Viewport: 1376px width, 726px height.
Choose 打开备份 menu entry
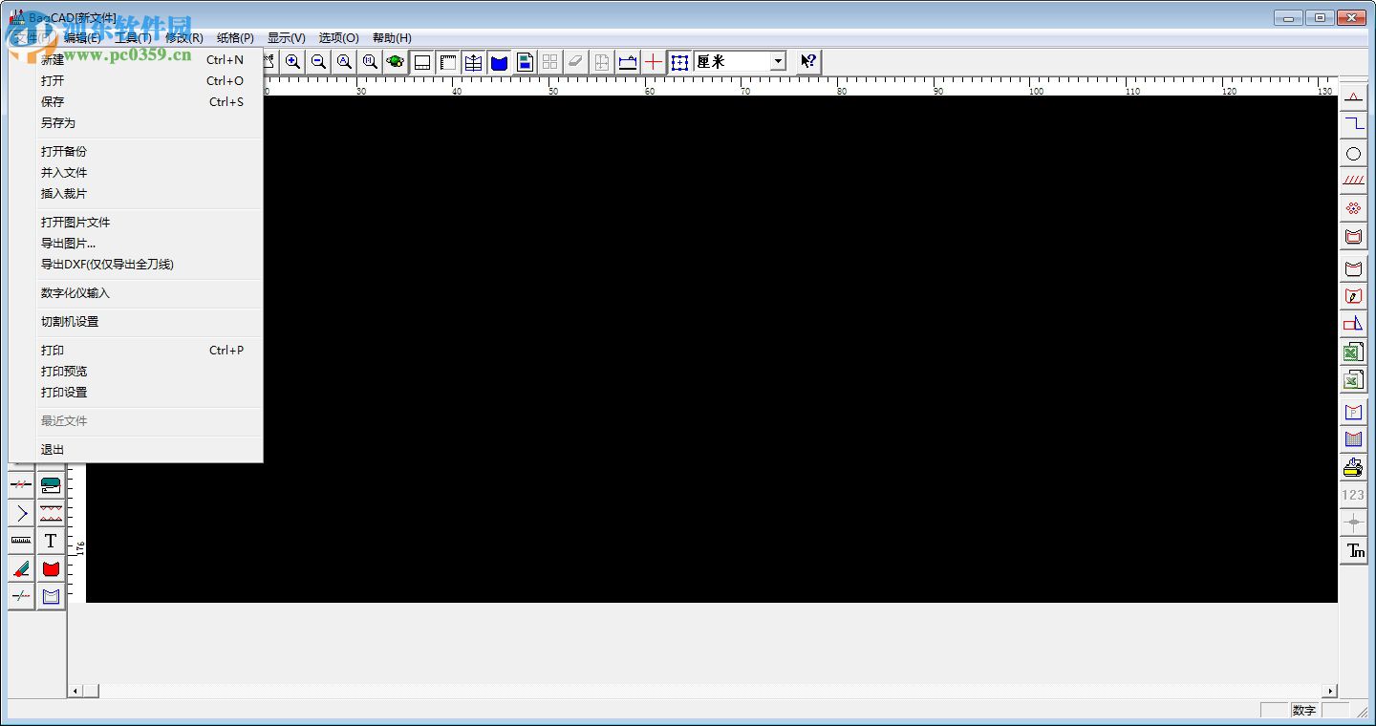pyautogui.click(x=136, y=151)
